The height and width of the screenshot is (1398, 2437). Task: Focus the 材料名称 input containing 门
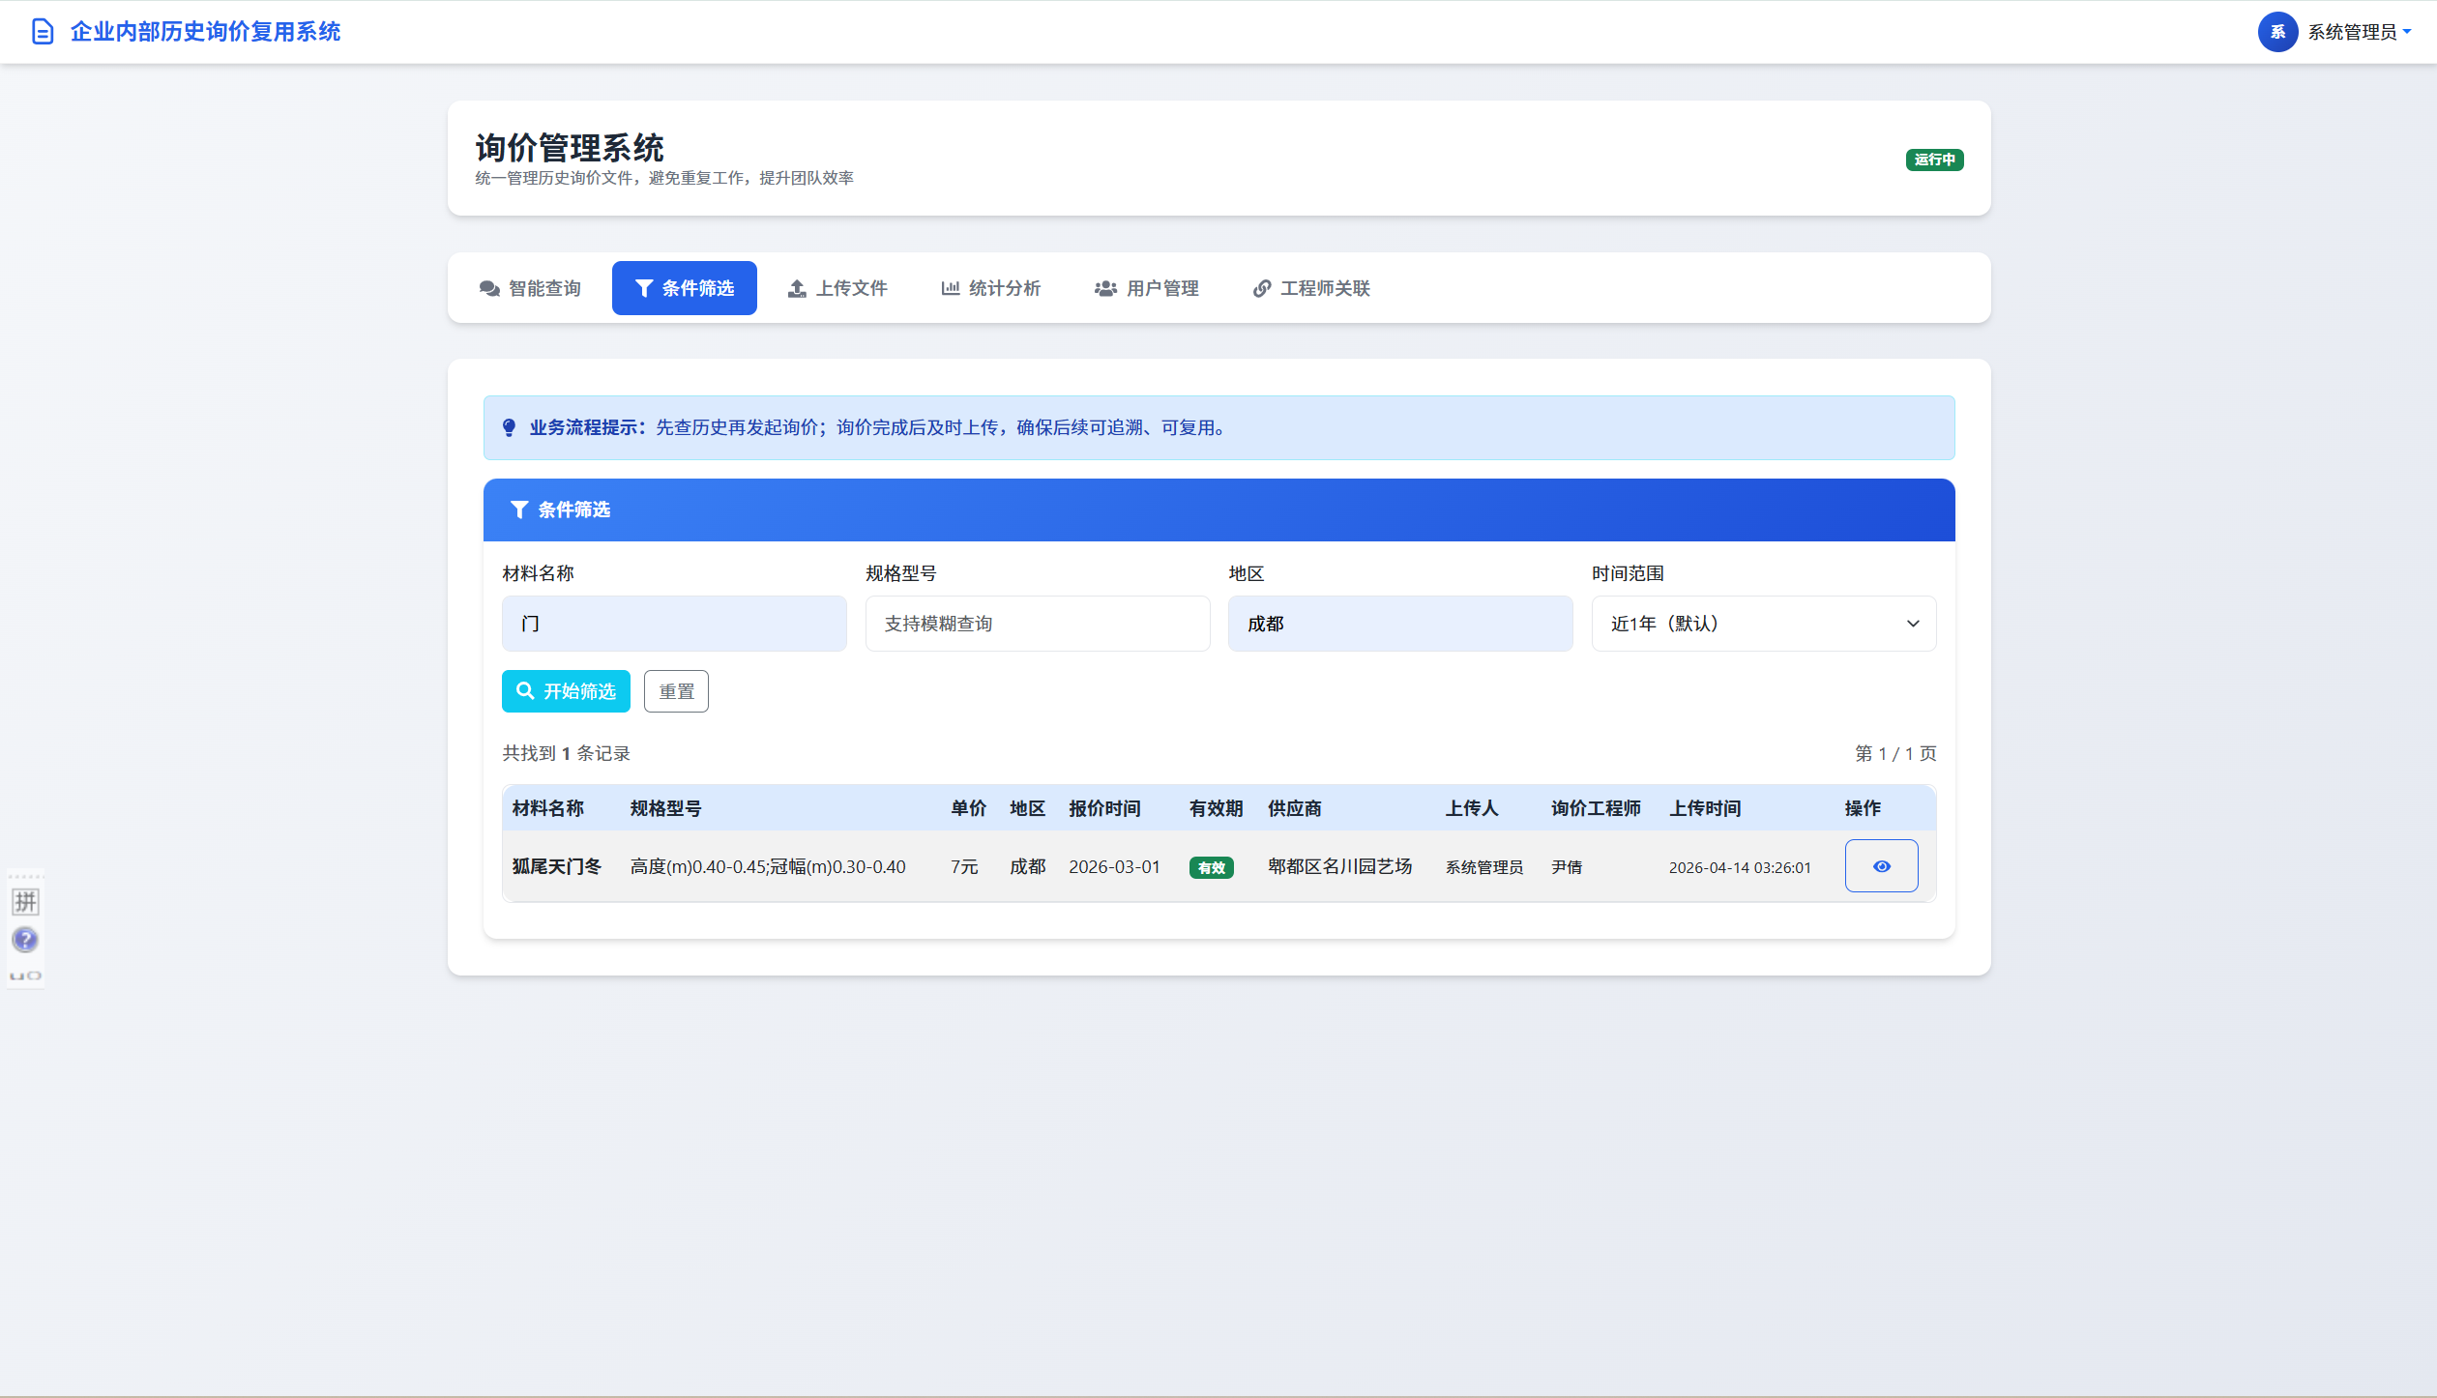(674, 624)
